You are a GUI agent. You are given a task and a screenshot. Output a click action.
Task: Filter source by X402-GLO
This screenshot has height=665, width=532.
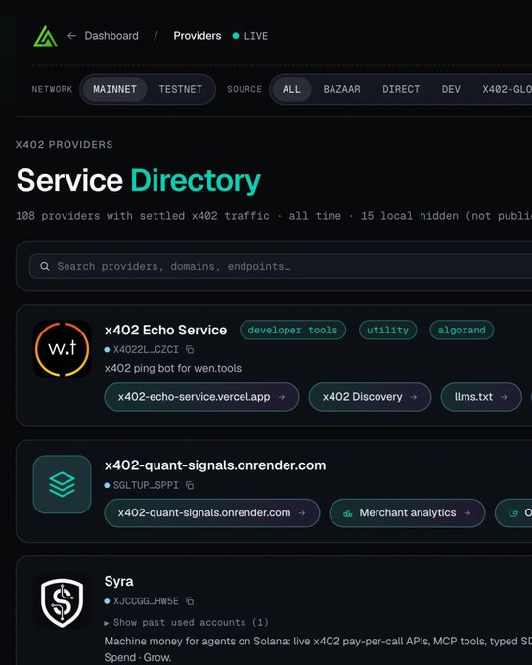point(507,89)
